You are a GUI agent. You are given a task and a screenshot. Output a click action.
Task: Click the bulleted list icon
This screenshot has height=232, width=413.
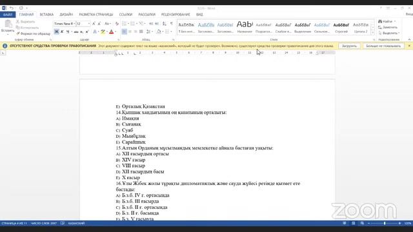point(124,24)
